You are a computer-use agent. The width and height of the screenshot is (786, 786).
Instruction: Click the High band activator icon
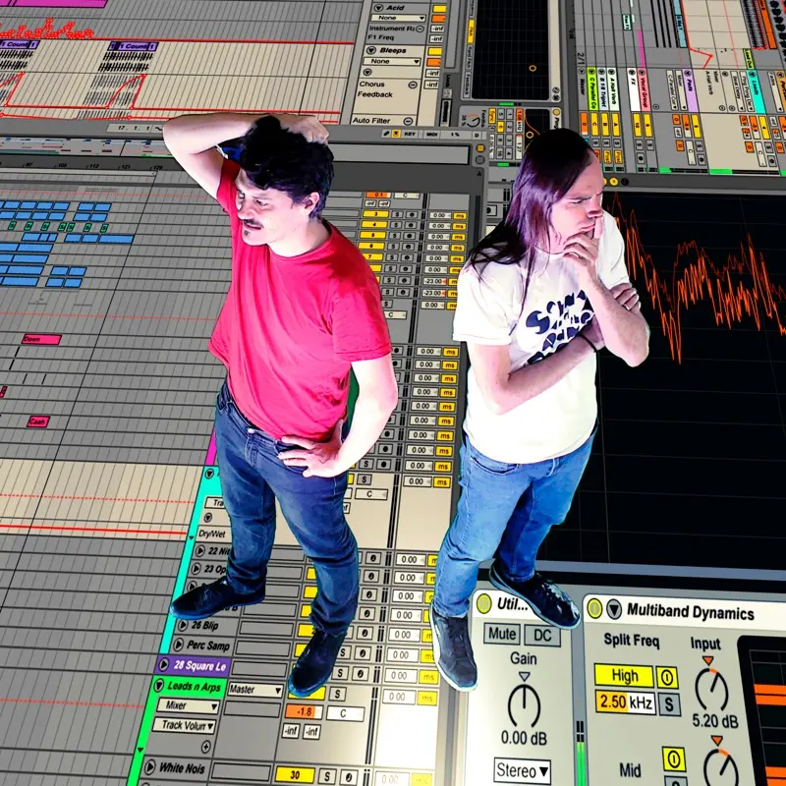(667, 677)
